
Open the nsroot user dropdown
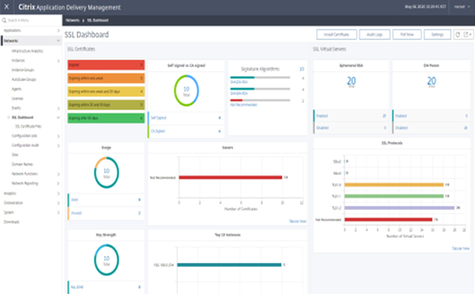coord(460,7)
